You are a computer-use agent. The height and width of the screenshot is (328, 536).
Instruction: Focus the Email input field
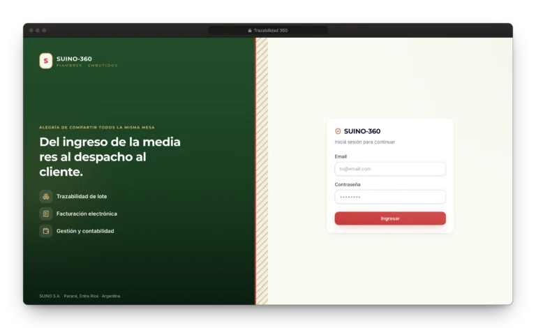(x=390, y=169)
